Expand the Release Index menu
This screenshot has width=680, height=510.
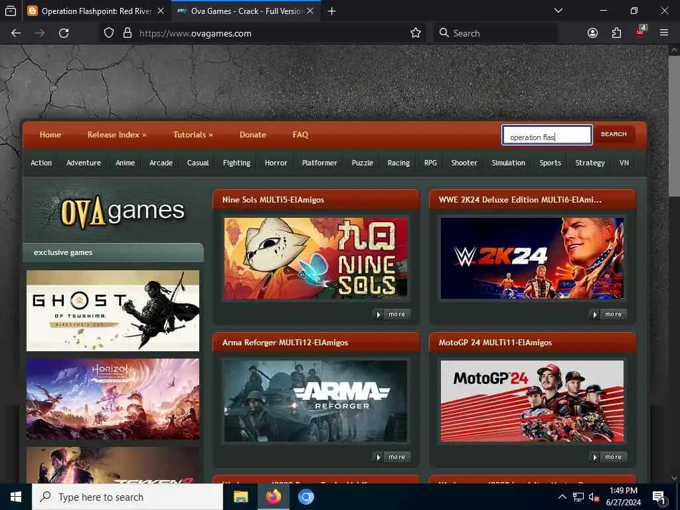point(117,134)
